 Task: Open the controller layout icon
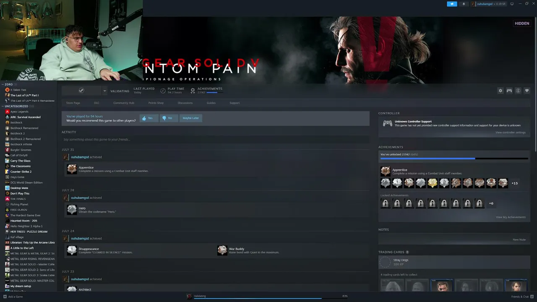(509, 91)
